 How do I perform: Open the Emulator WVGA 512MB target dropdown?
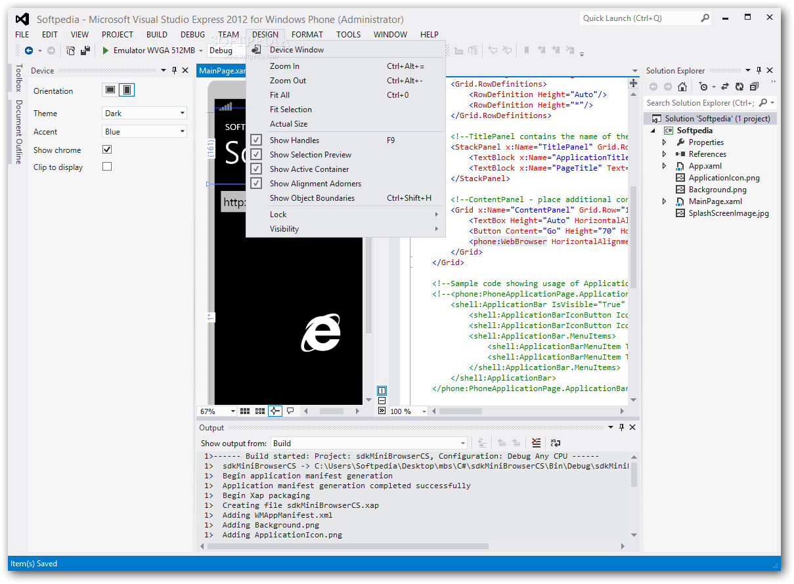(x=201, y=51)
